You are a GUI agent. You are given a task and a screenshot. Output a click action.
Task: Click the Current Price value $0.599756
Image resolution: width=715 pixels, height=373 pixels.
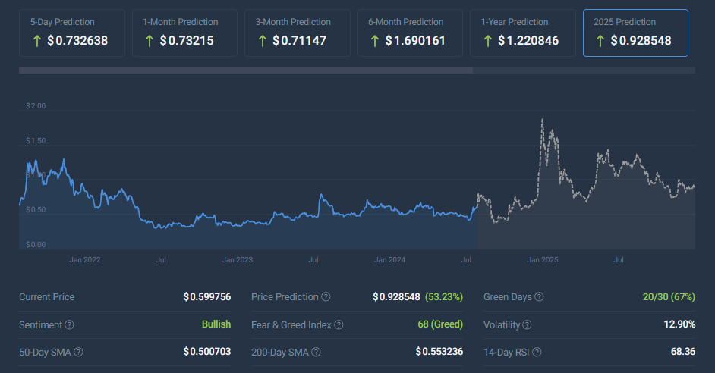point(207,297)
